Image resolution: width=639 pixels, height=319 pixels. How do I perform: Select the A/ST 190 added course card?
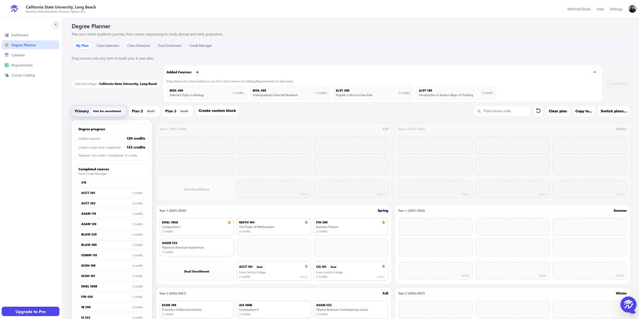pyautogui.click(x=456, y=93)
